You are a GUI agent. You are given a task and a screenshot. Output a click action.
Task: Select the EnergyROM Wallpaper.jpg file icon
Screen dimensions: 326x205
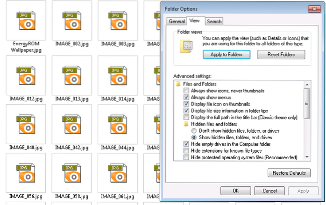[26, 22]
